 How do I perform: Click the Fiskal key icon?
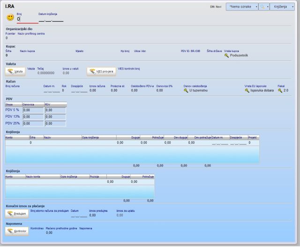(280, 90)
